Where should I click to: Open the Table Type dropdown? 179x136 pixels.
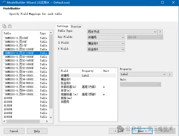[x=122, y=32]
